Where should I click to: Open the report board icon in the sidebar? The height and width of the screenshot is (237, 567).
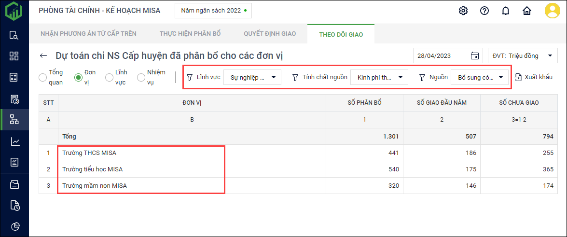coord(14,162)
